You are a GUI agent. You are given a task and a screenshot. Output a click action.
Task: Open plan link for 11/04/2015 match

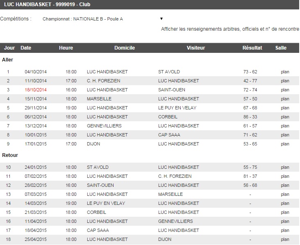285,221
